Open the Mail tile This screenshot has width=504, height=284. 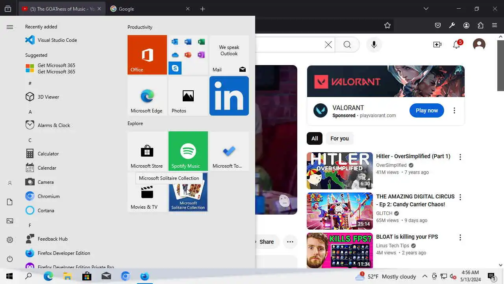point(229,55)
